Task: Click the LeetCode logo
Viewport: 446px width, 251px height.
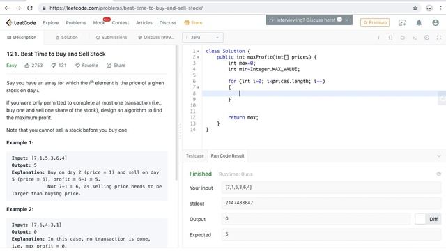Action: [21, 22]
